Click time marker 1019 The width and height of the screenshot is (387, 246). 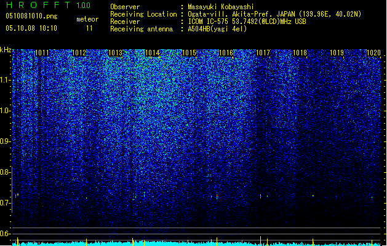(x=337, y=53)
